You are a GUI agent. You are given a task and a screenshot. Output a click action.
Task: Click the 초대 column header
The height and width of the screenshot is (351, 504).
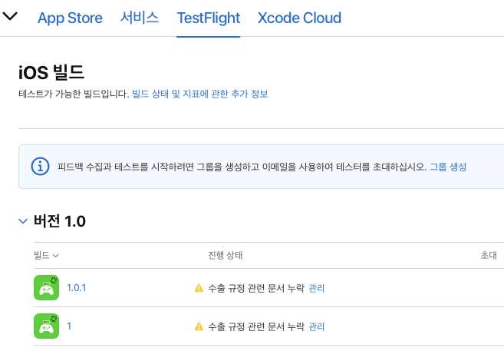point(489,256)
